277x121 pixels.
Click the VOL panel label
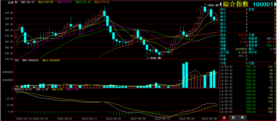pyautogui.click(x=17, y=60)
